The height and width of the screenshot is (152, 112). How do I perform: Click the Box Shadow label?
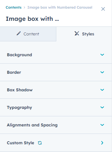(20, 90)
